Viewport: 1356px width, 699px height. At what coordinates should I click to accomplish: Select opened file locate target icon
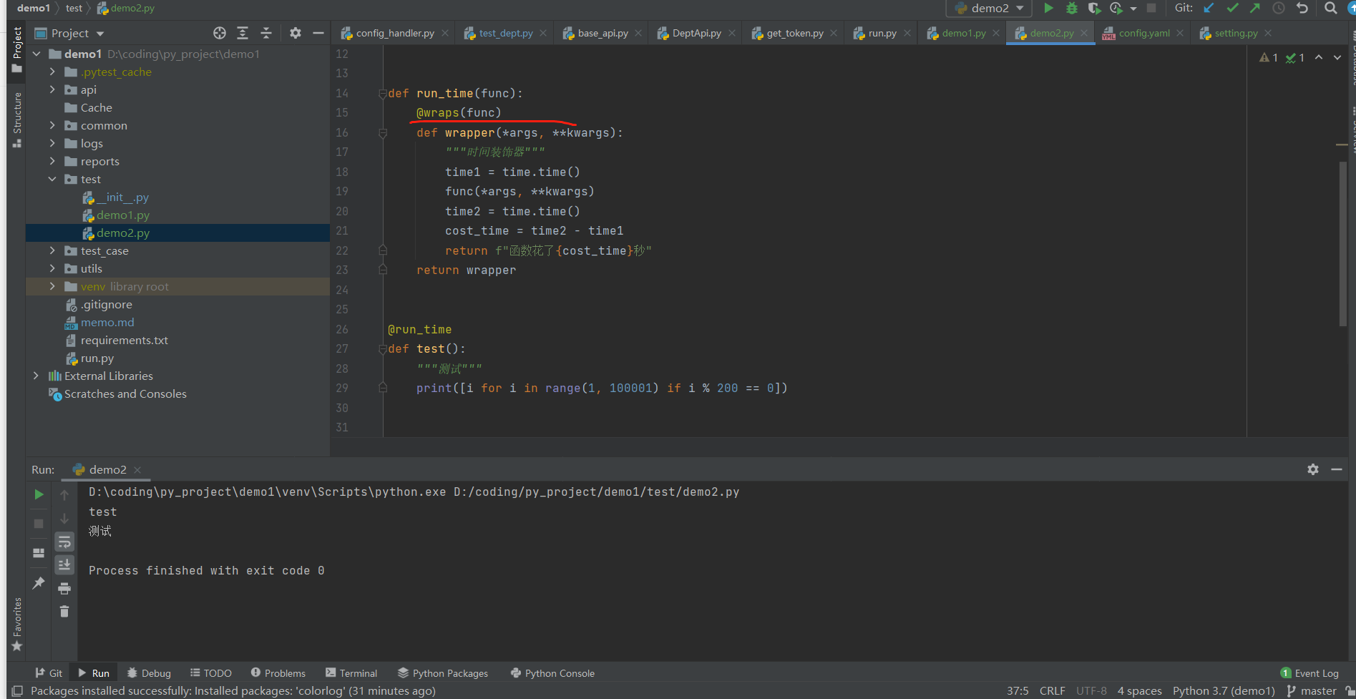point(220,33)
